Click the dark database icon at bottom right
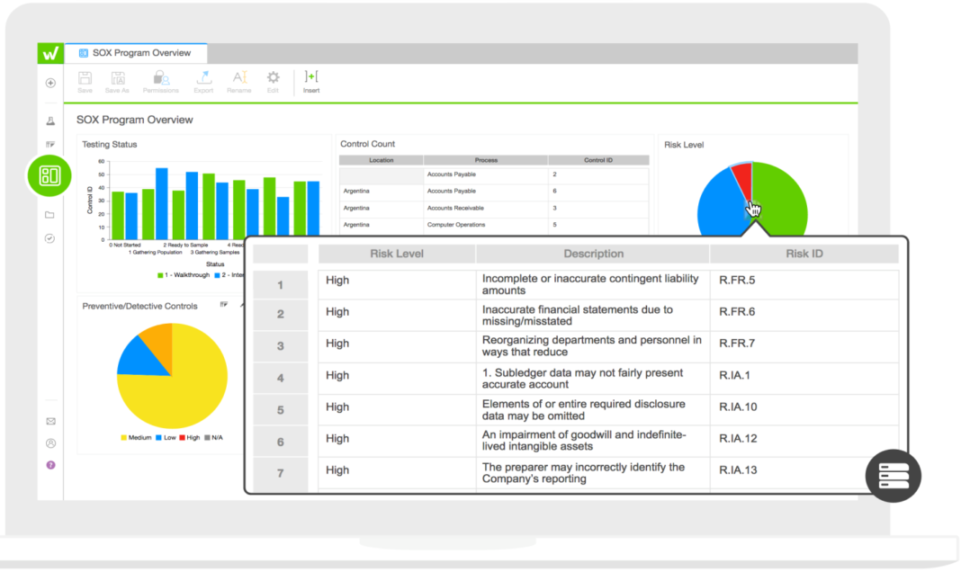This screenshot has height=572, width=961. click(x=893, y=475)
